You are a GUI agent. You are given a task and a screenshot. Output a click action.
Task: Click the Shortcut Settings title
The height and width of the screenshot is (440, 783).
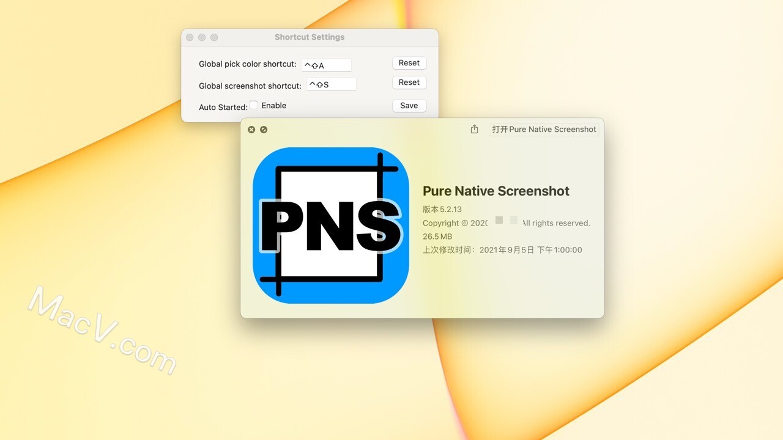click(x=310, y=37)
